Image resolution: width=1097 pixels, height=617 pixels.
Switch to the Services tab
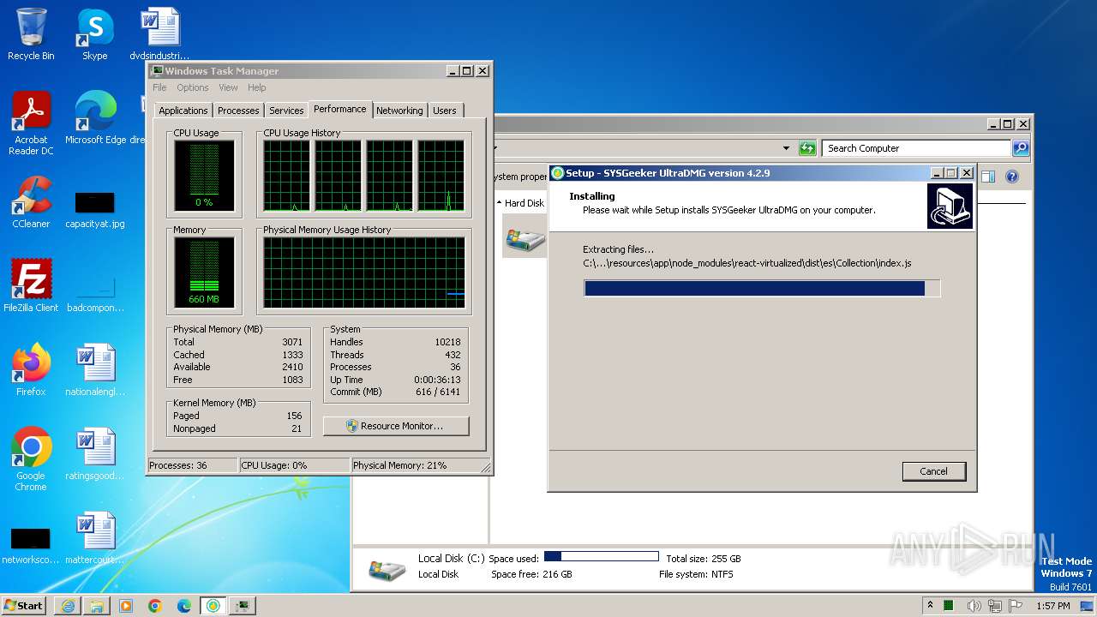pyautogui.click(x=286, y=111)
